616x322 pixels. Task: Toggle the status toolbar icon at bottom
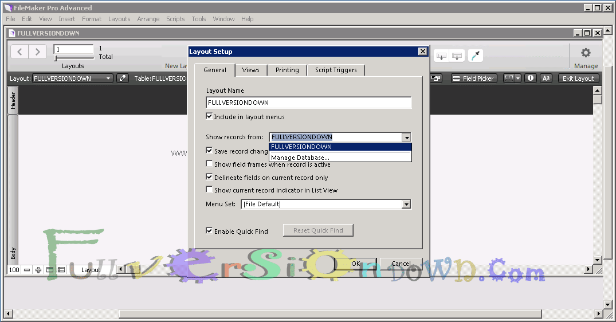click(50, 270)
